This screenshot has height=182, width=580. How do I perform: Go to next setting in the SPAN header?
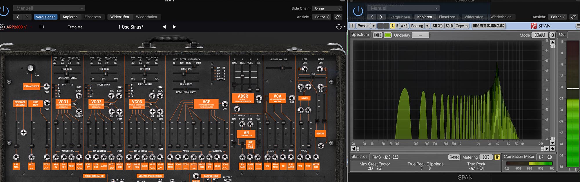coord(381,17)
